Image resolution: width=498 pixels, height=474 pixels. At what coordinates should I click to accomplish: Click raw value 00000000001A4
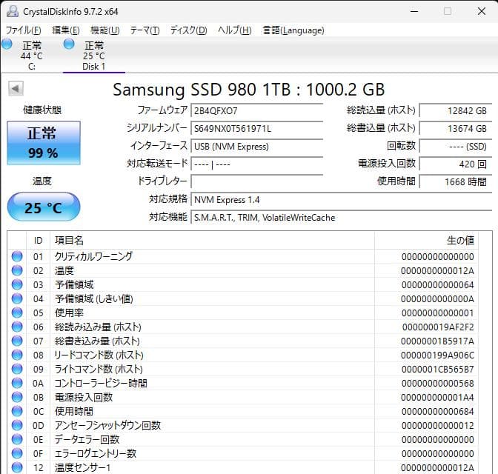click(437, 398)
